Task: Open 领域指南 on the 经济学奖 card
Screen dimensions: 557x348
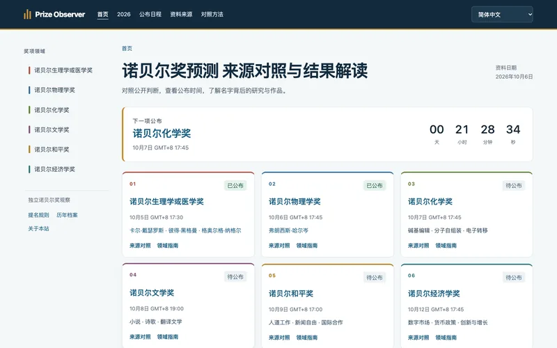Action: (x=446, y=338)
